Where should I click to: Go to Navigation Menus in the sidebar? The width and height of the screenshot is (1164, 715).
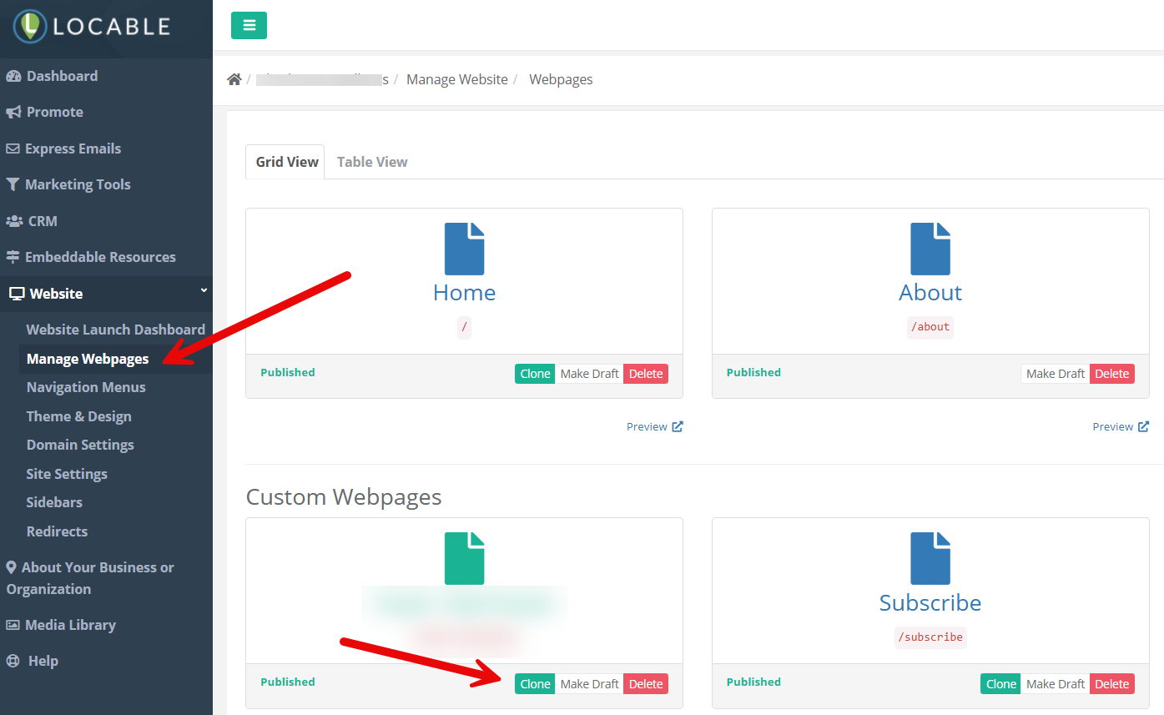(86, 387)
